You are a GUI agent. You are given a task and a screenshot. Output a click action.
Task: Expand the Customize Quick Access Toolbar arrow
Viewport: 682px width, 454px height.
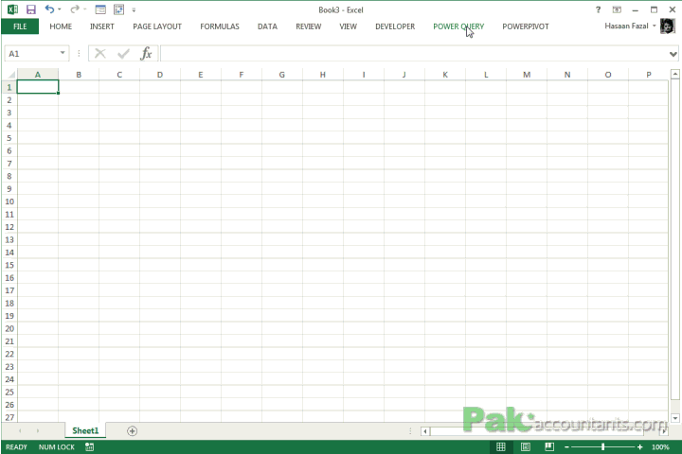(134, 10)
